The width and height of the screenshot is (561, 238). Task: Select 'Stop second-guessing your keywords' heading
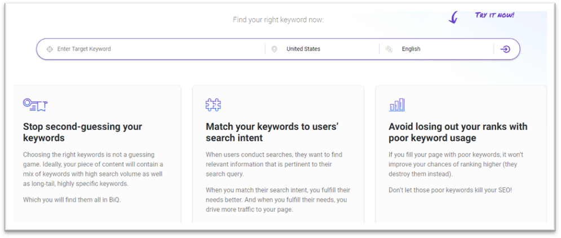pos(83,132)
